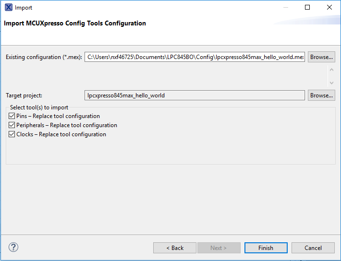Cancel the import dialog
Viewport: 341px width, 261px height.
tap(313, 248)
